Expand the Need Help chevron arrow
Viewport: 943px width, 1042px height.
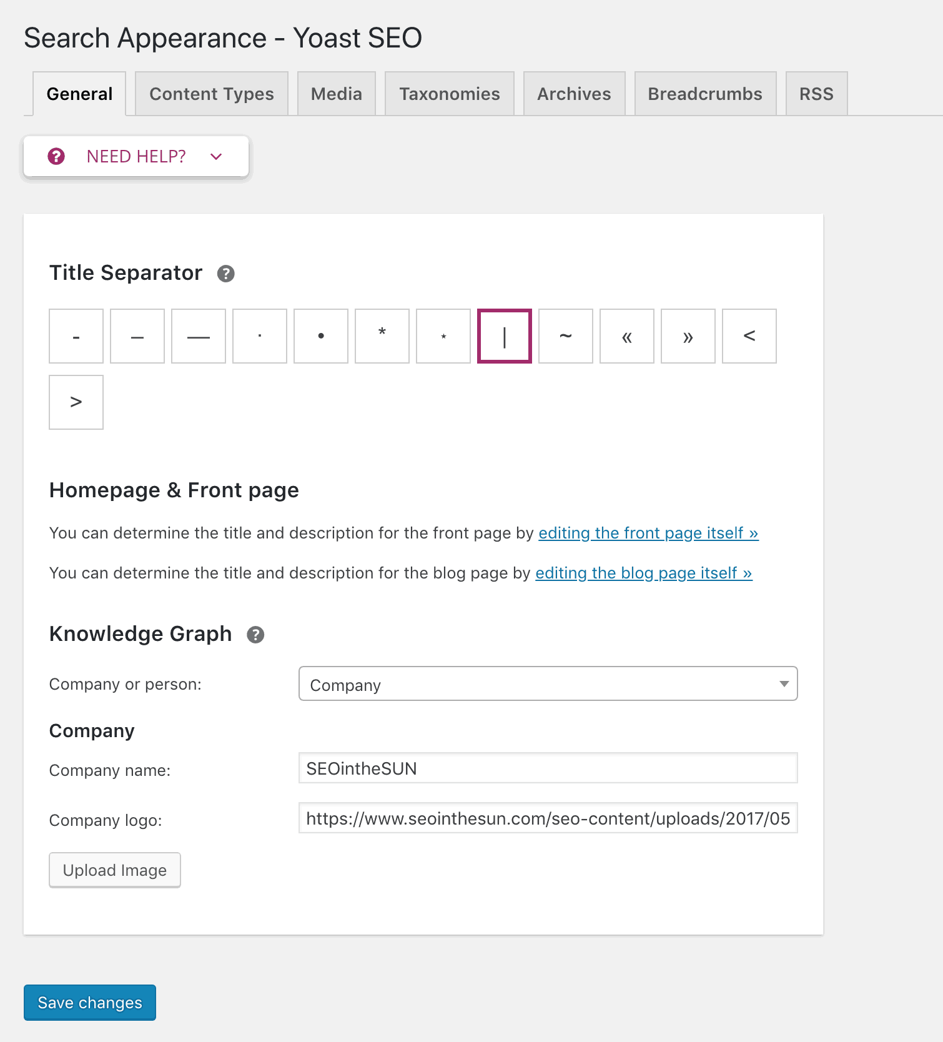coord(216,157)
